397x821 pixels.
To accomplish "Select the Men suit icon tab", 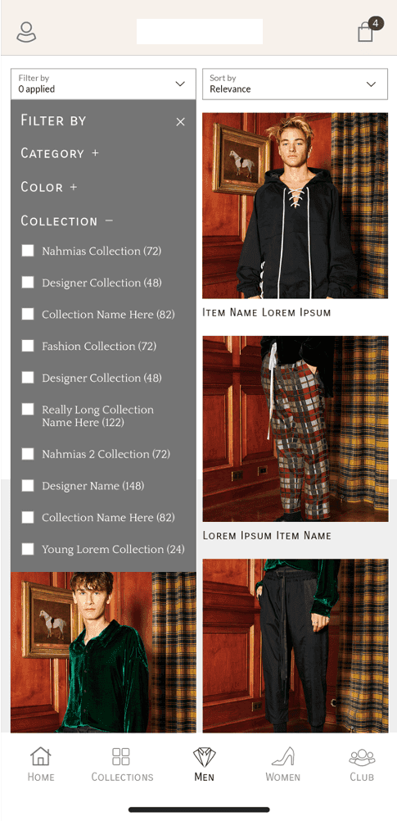I will click(x=204, y=764).
